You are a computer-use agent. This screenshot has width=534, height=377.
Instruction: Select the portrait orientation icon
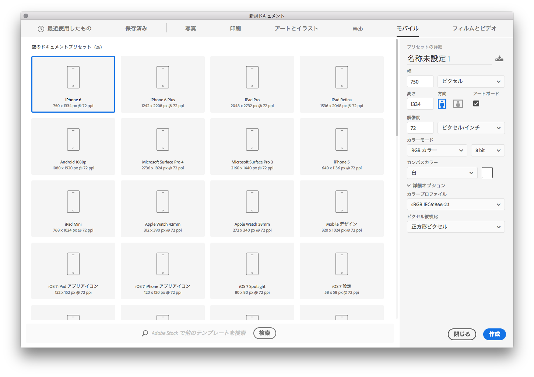[442, 103]
